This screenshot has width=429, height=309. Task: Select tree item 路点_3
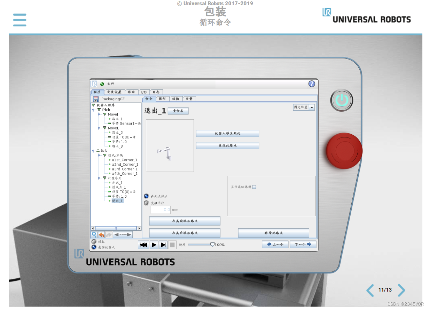pyautogui.click(x=117, y=146)
